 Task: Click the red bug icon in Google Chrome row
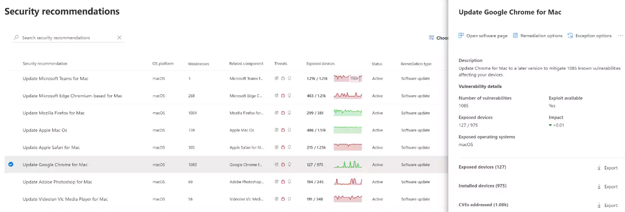(x=283, y=164)
